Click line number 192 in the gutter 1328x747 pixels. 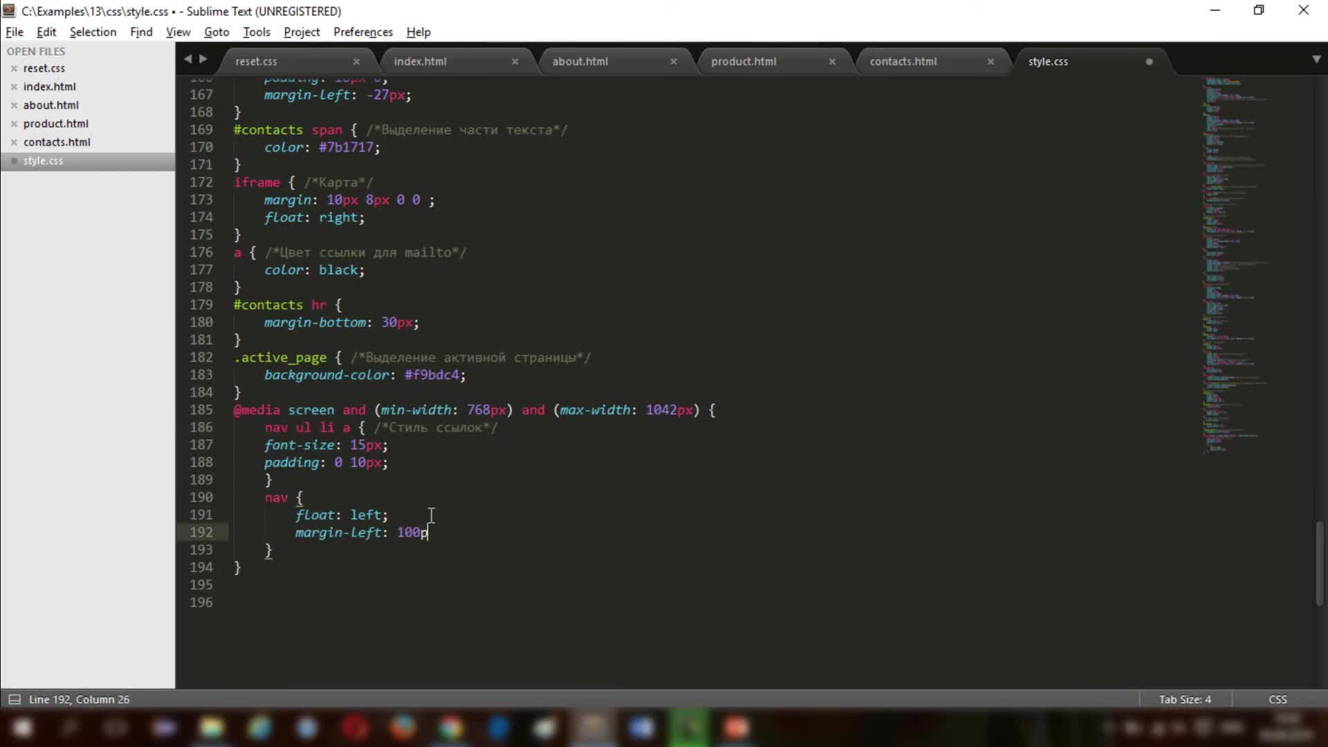coord(201,532)
